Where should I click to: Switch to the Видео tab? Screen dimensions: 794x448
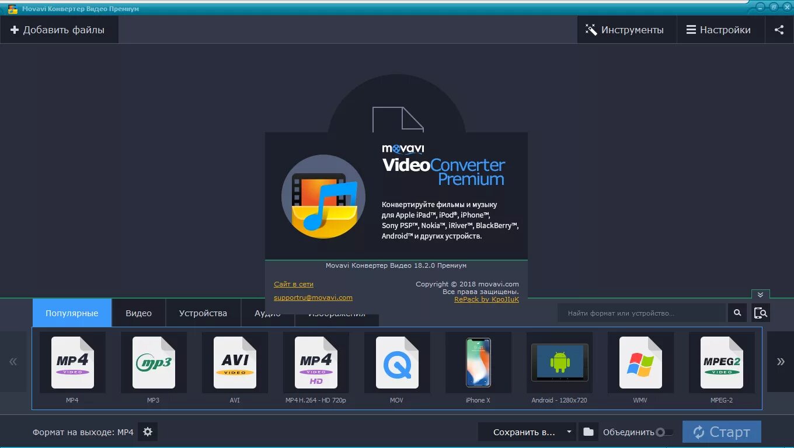click(x=138, y=313)
